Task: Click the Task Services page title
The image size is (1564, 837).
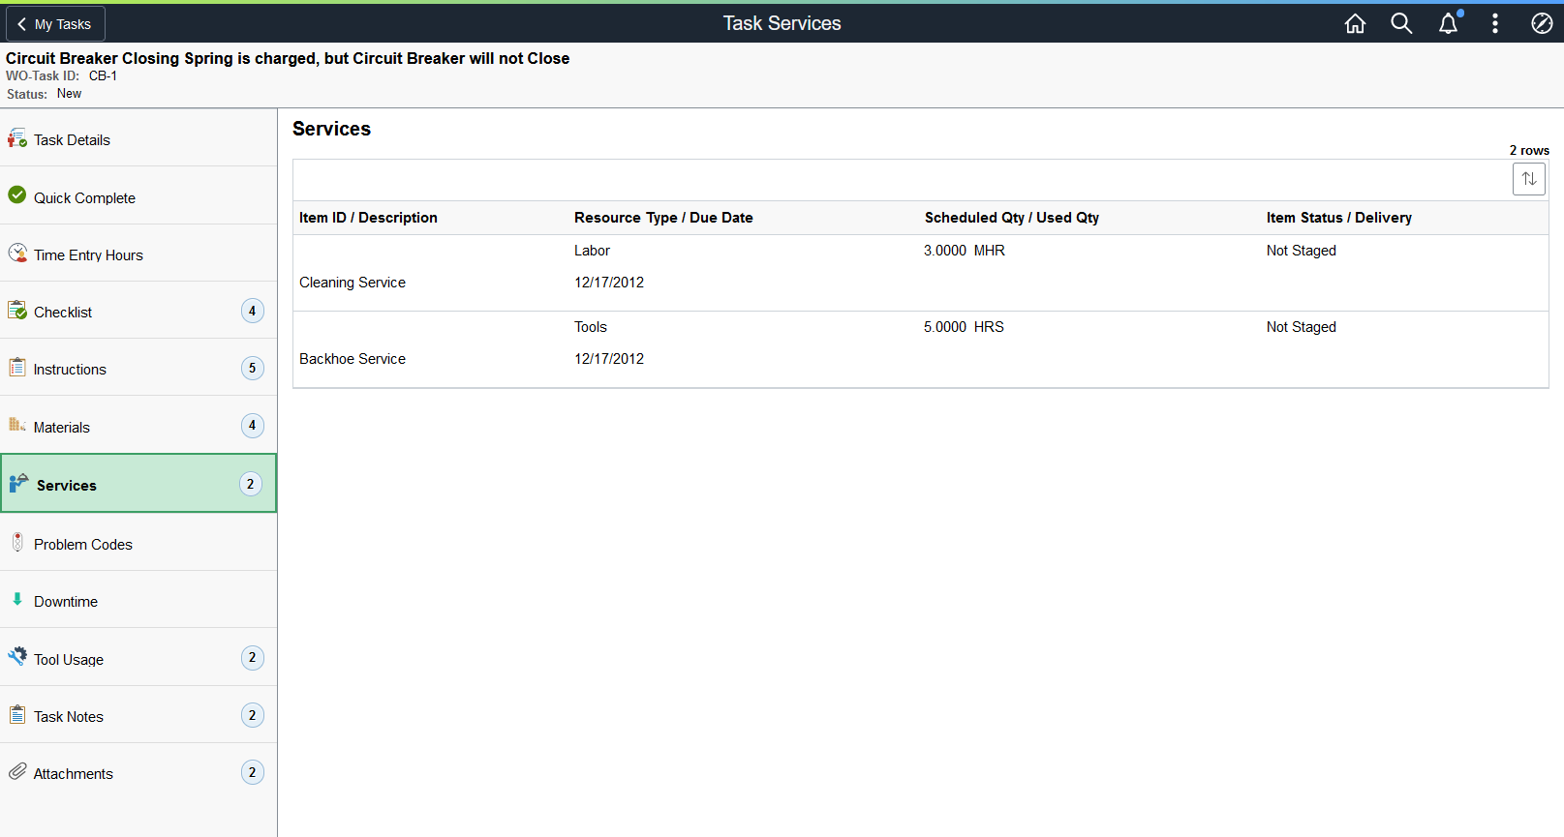Action: click(x=782, y=23)
